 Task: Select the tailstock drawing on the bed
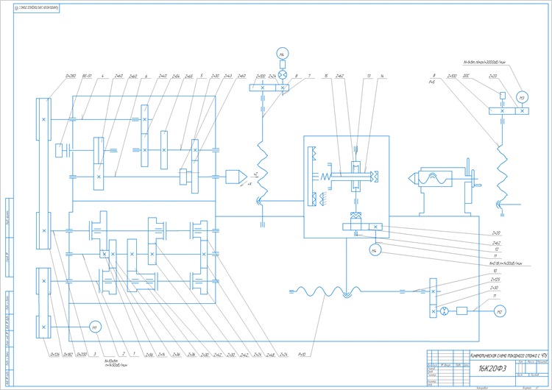coord(445,188)
